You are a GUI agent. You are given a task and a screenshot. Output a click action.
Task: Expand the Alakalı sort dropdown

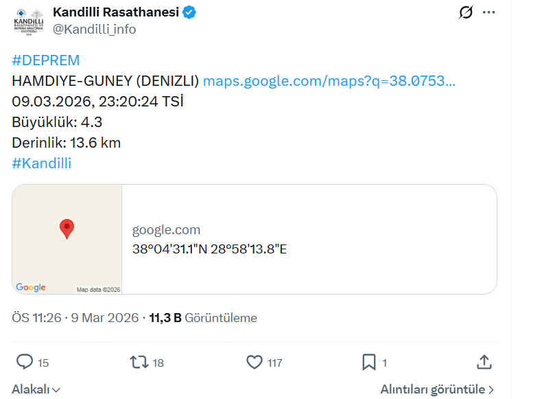pyautogui.click(x=36, y=389)
